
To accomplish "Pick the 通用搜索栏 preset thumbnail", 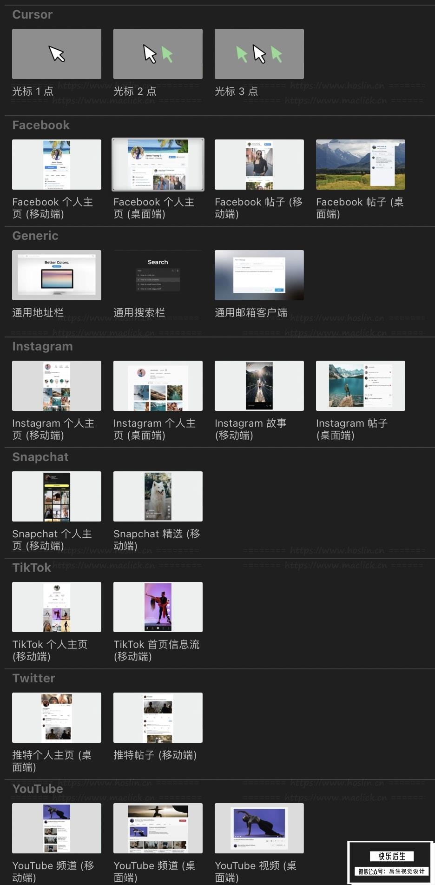I will coord(158,275).
